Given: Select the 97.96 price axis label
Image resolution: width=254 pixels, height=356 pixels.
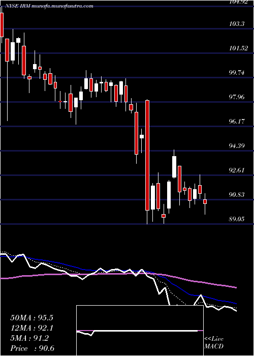Looking at the screenshot, I should click(x=237, y=97).
